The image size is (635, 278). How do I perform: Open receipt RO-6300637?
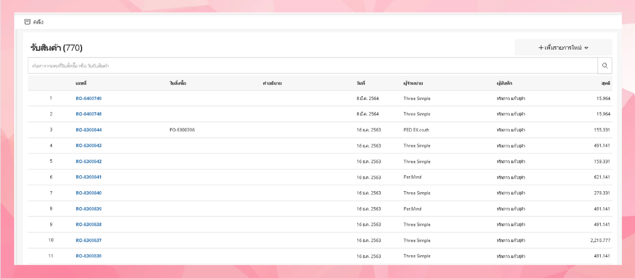88,240
